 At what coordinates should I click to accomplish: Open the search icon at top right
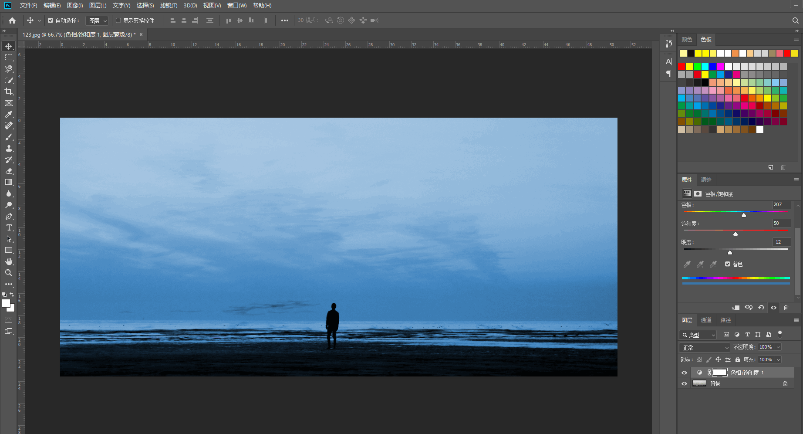coord(795,20)
